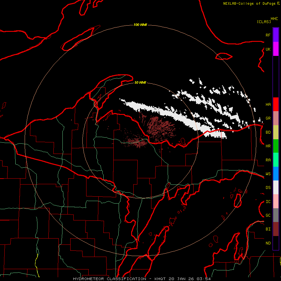Screen dimensions: 281x281
Task: Click the RA light green legend block
Action: point(276,160)
